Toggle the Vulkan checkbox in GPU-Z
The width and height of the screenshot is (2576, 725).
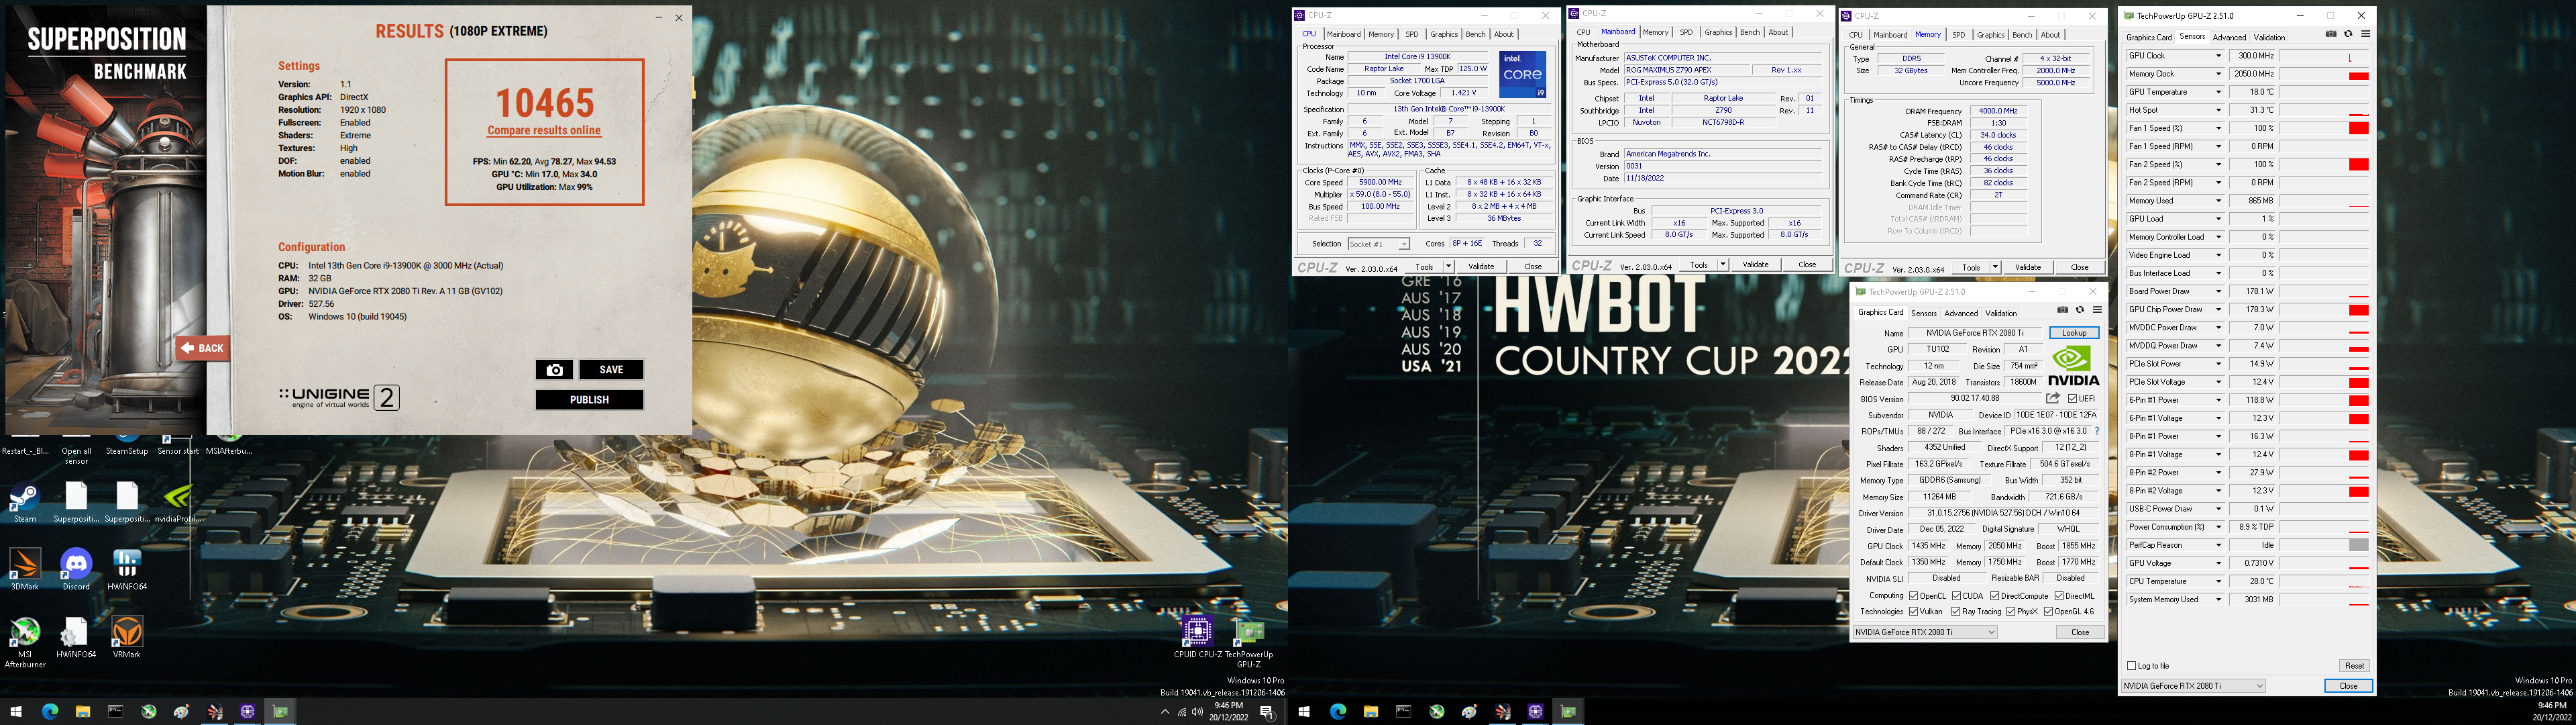1913,612
